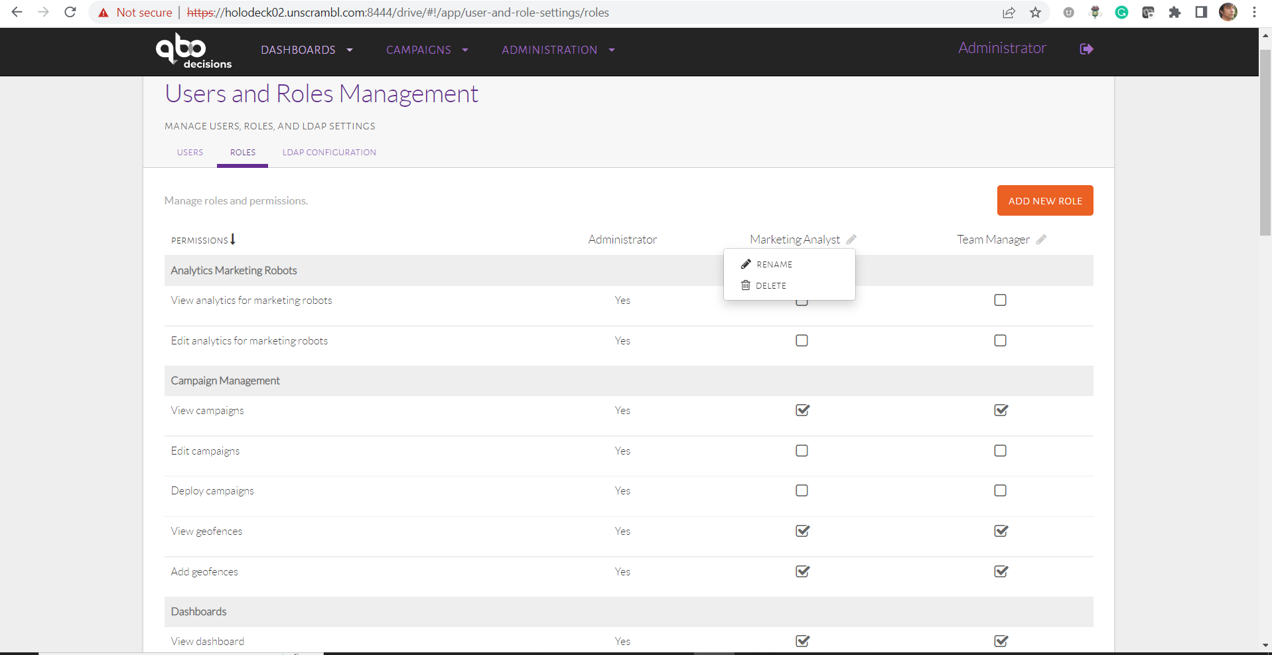The height and width of the screenshot is (655, 1272).
Task: Click the Add New Role button
Action: (x=1045, y=200)
